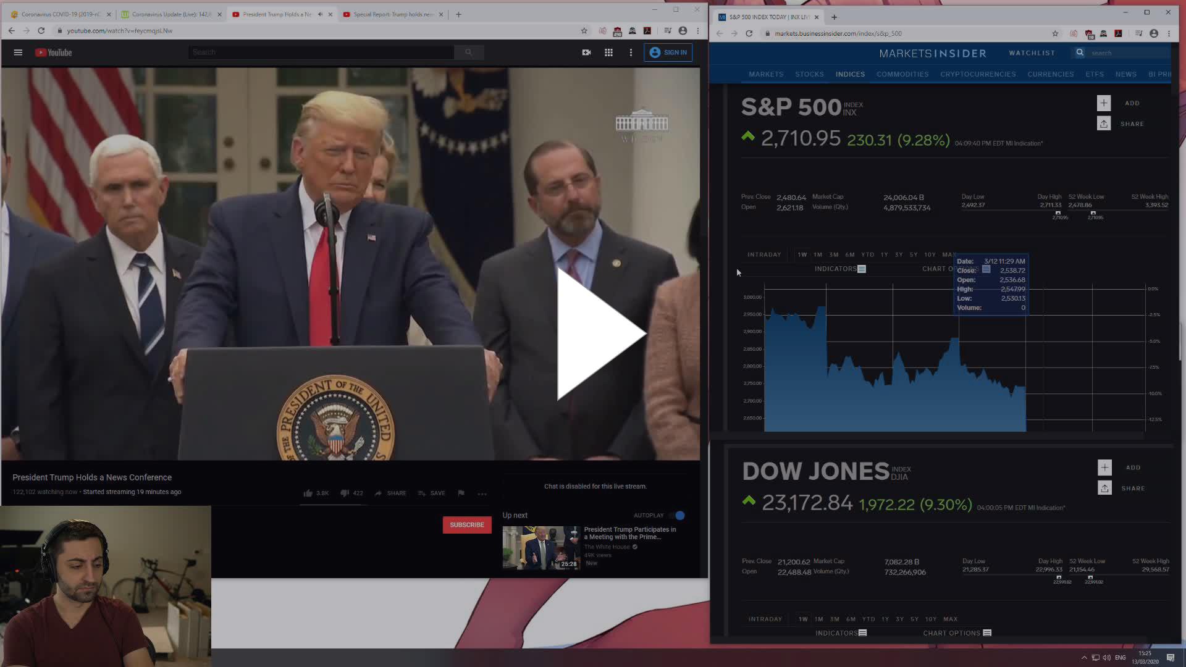Viewport: 1186px width, 667px height.
Task: Reload the Markets Insider page
Action: pyautogui.click(x=749, y=33)
